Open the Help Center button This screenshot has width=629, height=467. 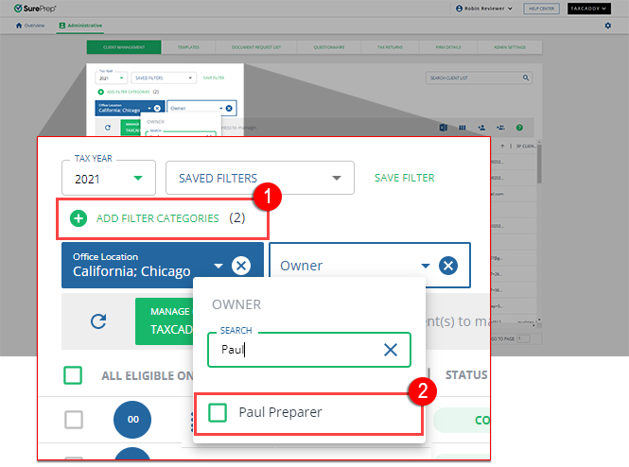click(x=541, y=9)
